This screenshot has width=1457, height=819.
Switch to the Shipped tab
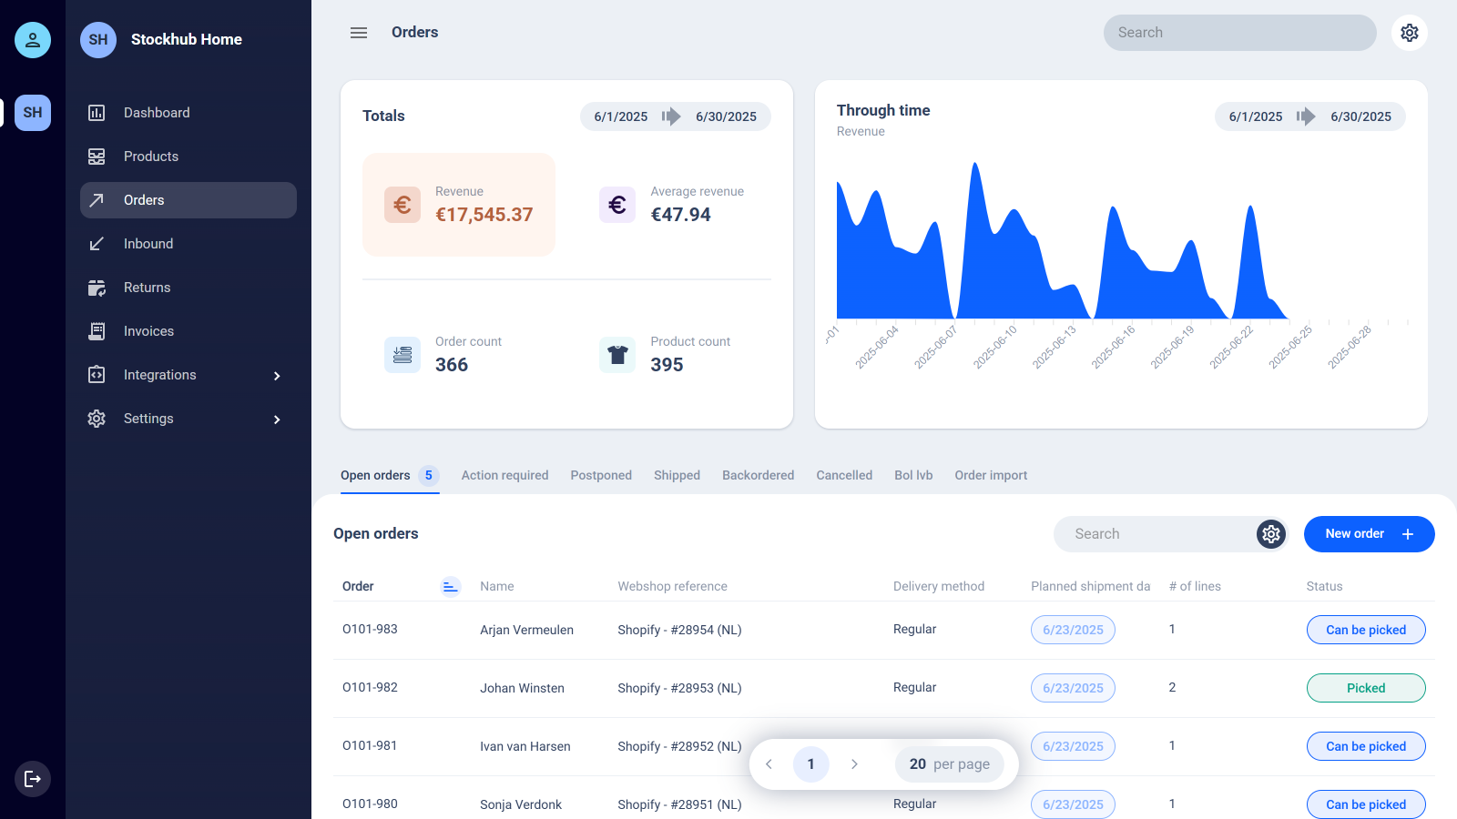tap(677, 475)
